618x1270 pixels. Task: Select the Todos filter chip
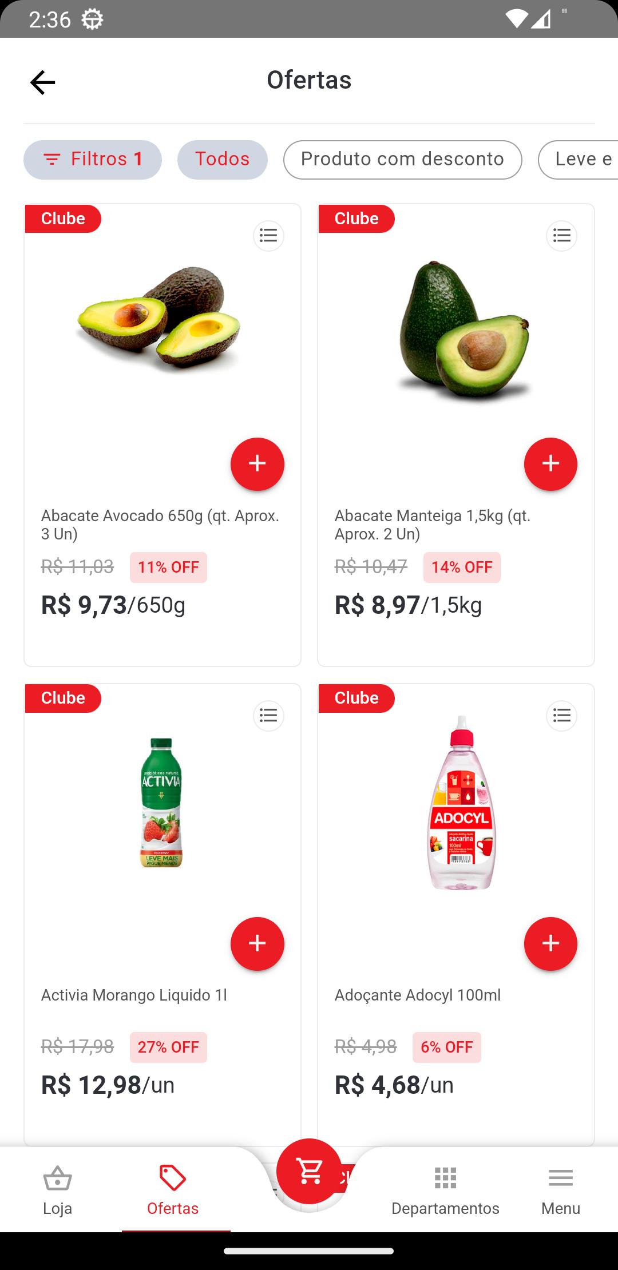coord(222,160)
